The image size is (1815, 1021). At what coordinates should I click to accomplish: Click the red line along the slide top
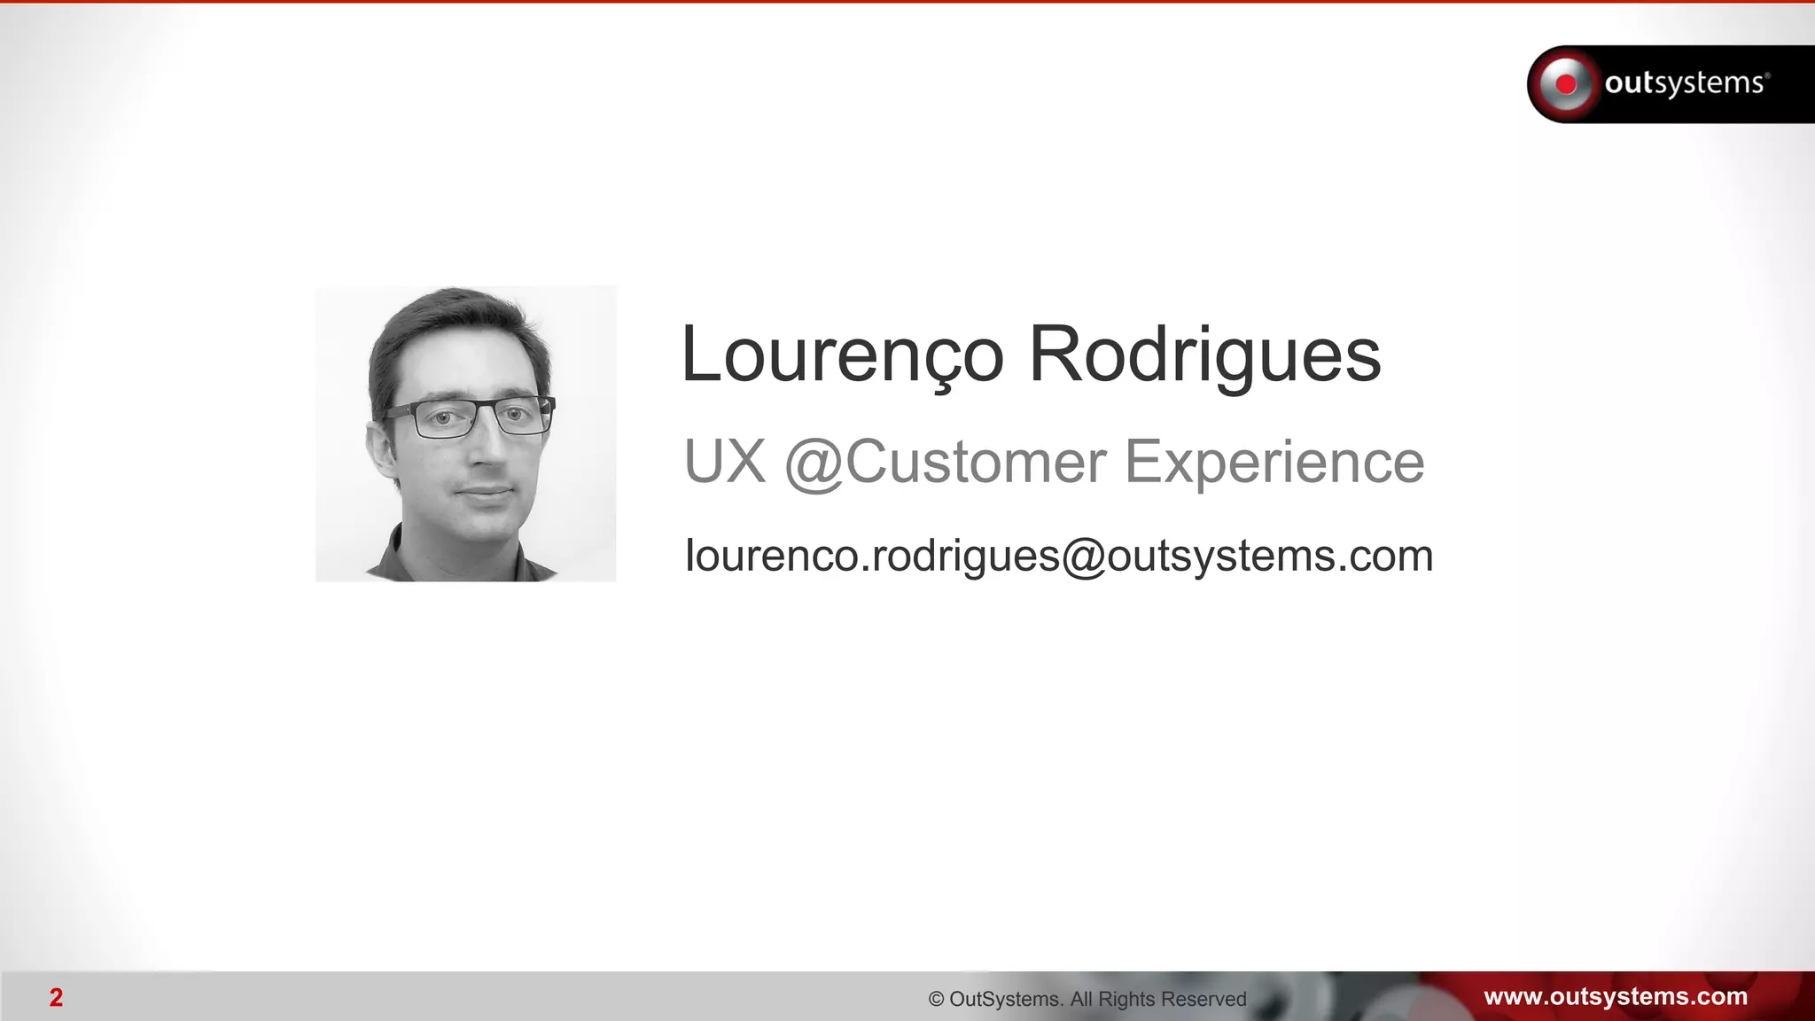[x=907, y=2]
